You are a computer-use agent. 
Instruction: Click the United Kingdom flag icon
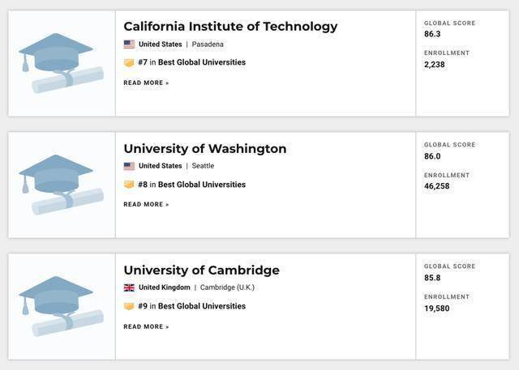tap(129, 287)
